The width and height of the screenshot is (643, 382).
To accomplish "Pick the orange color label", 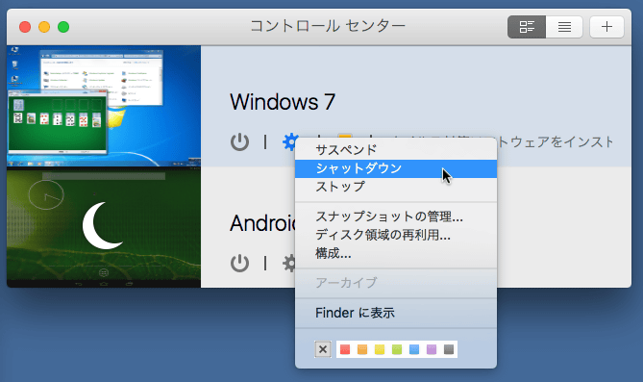I will [x=362, y=349].
